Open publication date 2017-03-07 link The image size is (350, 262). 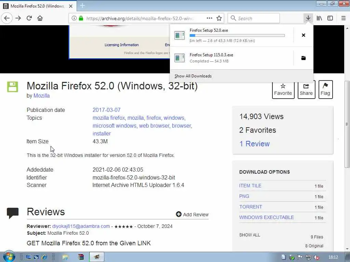(107, 110)
